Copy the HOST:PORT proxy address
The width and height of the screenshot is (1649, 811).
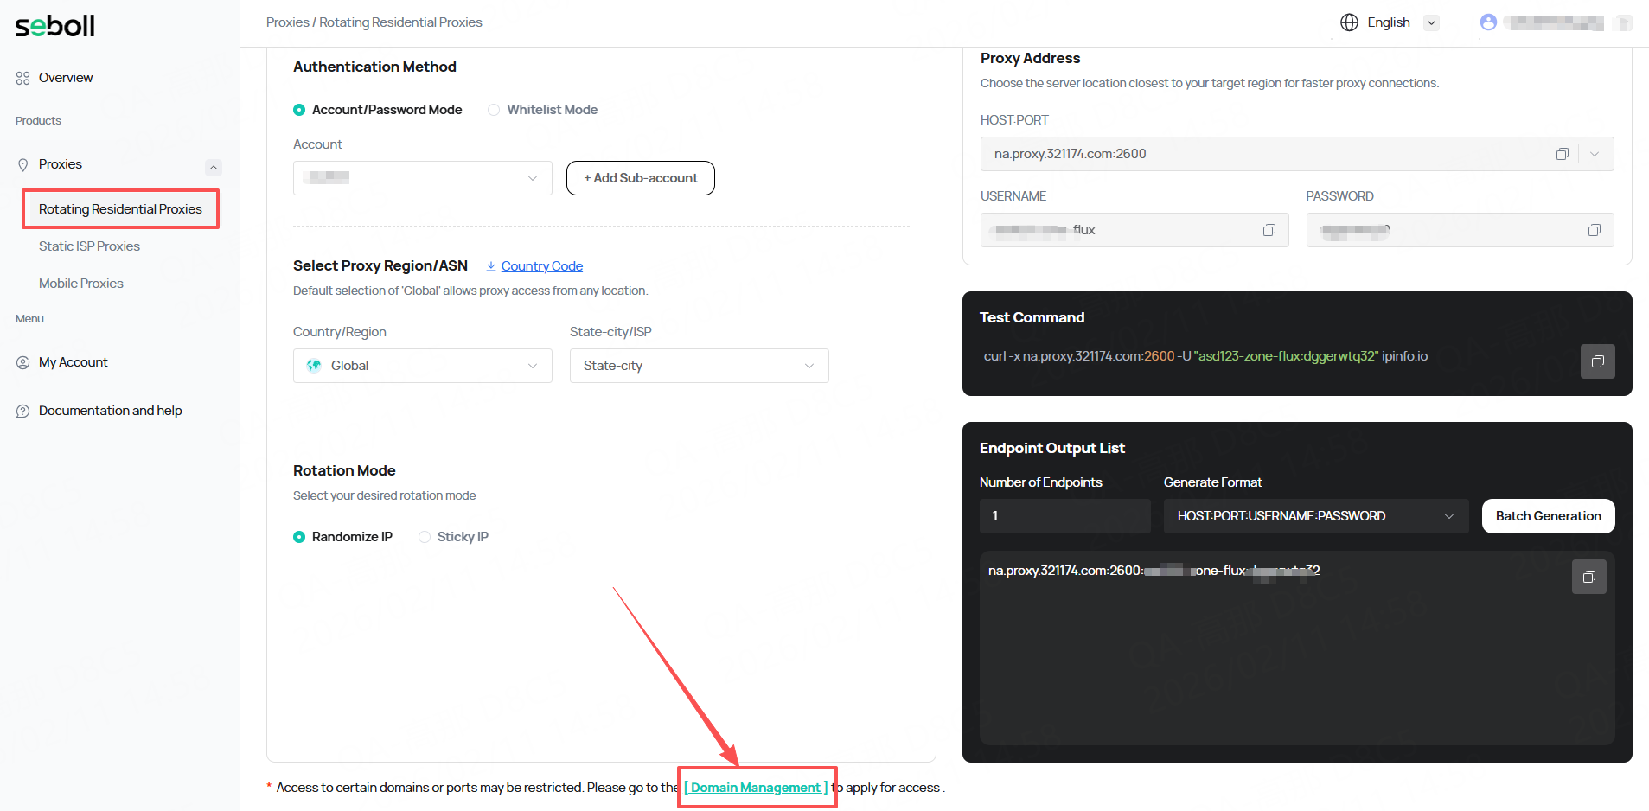(1562, 154)
